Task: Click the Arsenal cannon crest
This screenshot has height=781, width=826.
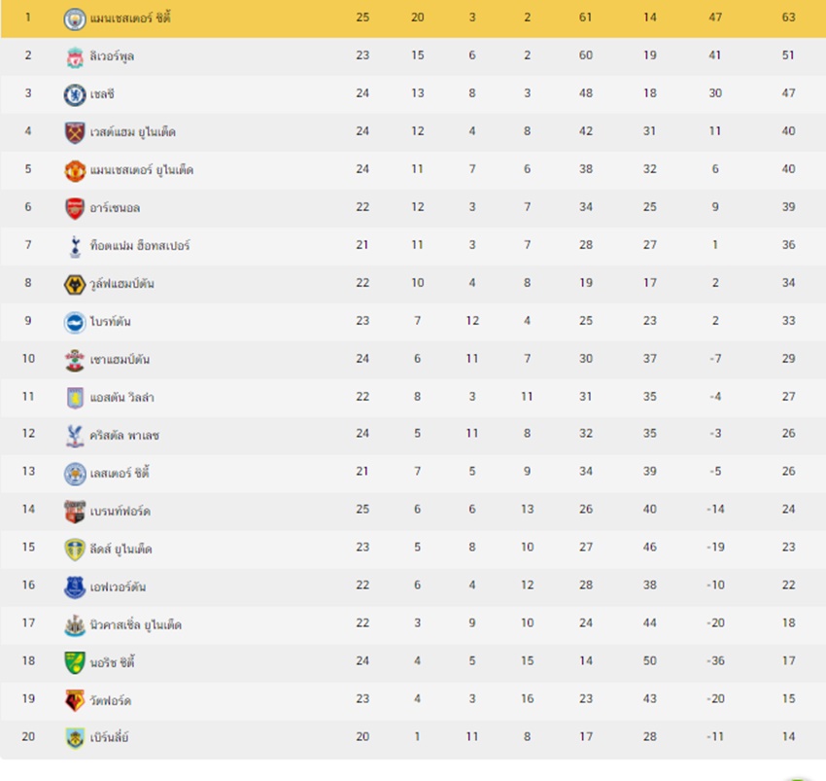Action: pos(75,209)
